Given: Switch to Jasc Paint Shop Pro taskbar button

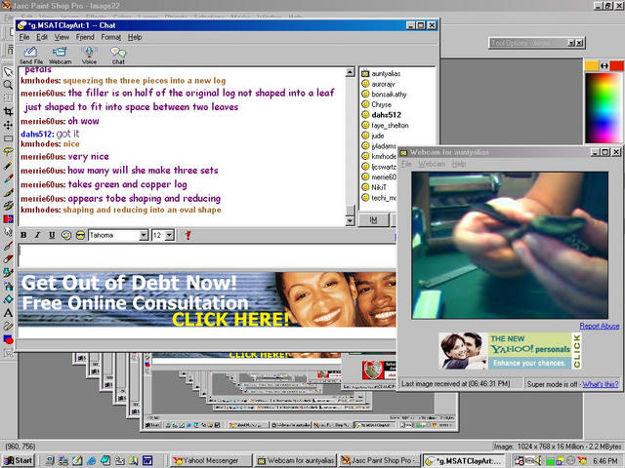Looking at the screenshot, I should [380, 460].
